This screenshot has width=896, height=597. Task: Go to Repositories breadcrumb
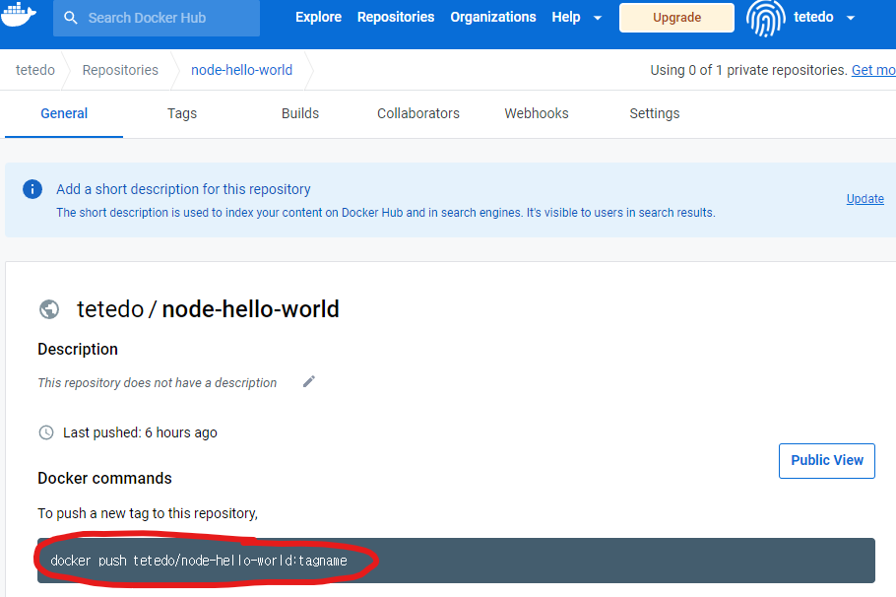pos(120,70)
